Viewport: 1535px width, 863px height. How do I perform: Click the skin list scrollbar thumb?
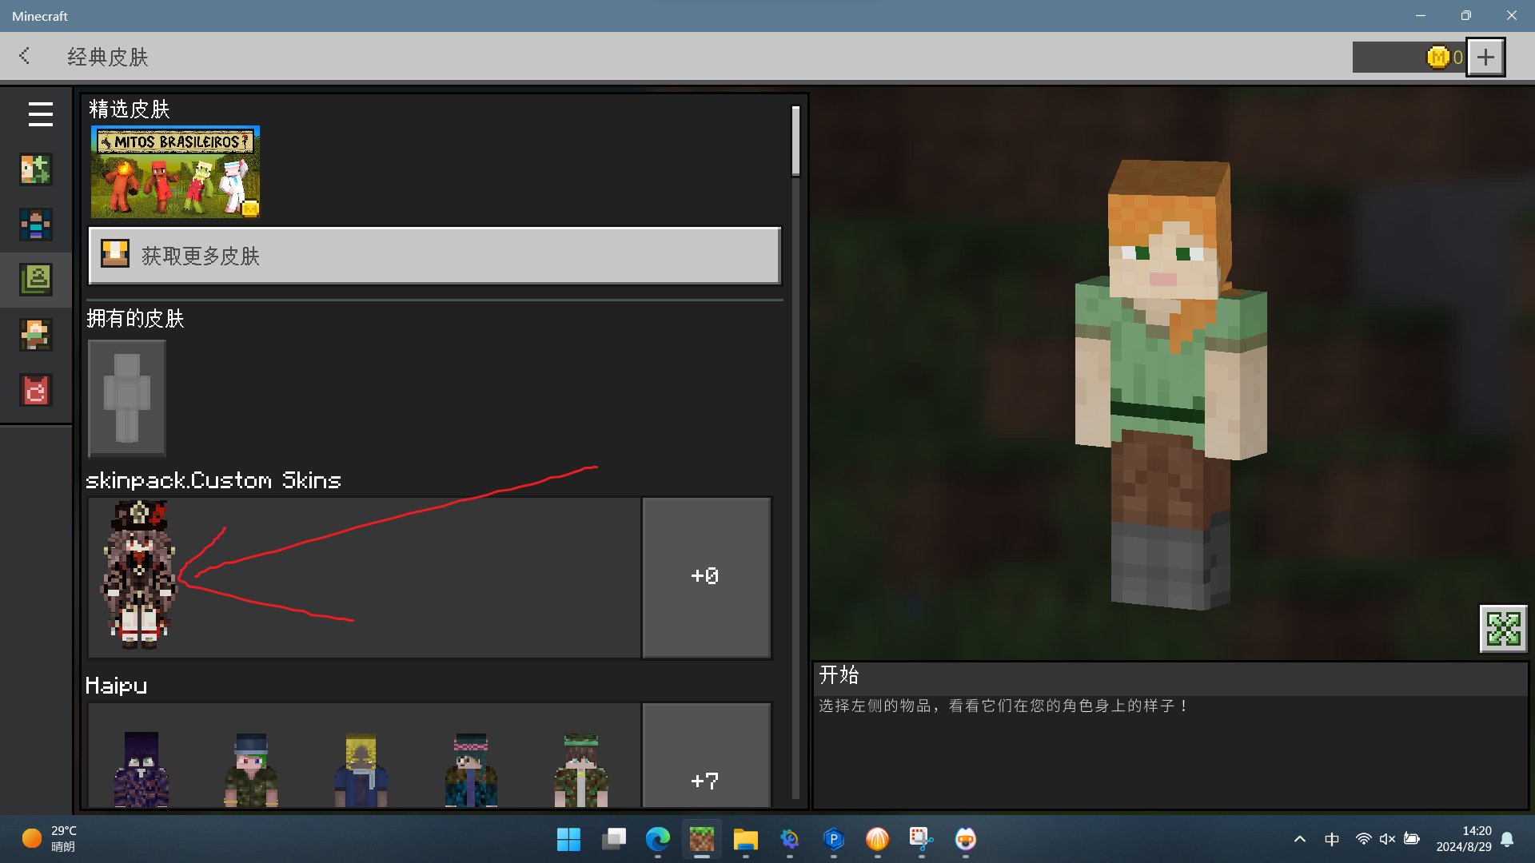point(795,141)
